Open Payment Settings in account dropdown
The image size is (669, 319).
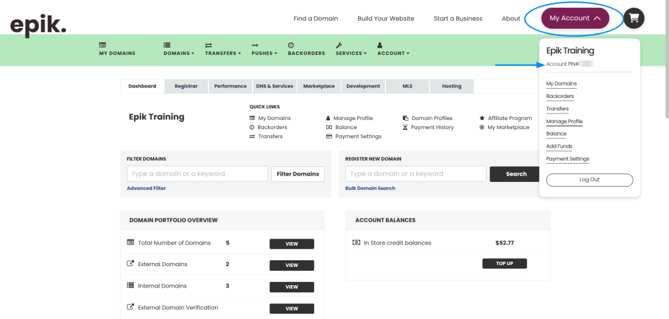click(568, 159)
